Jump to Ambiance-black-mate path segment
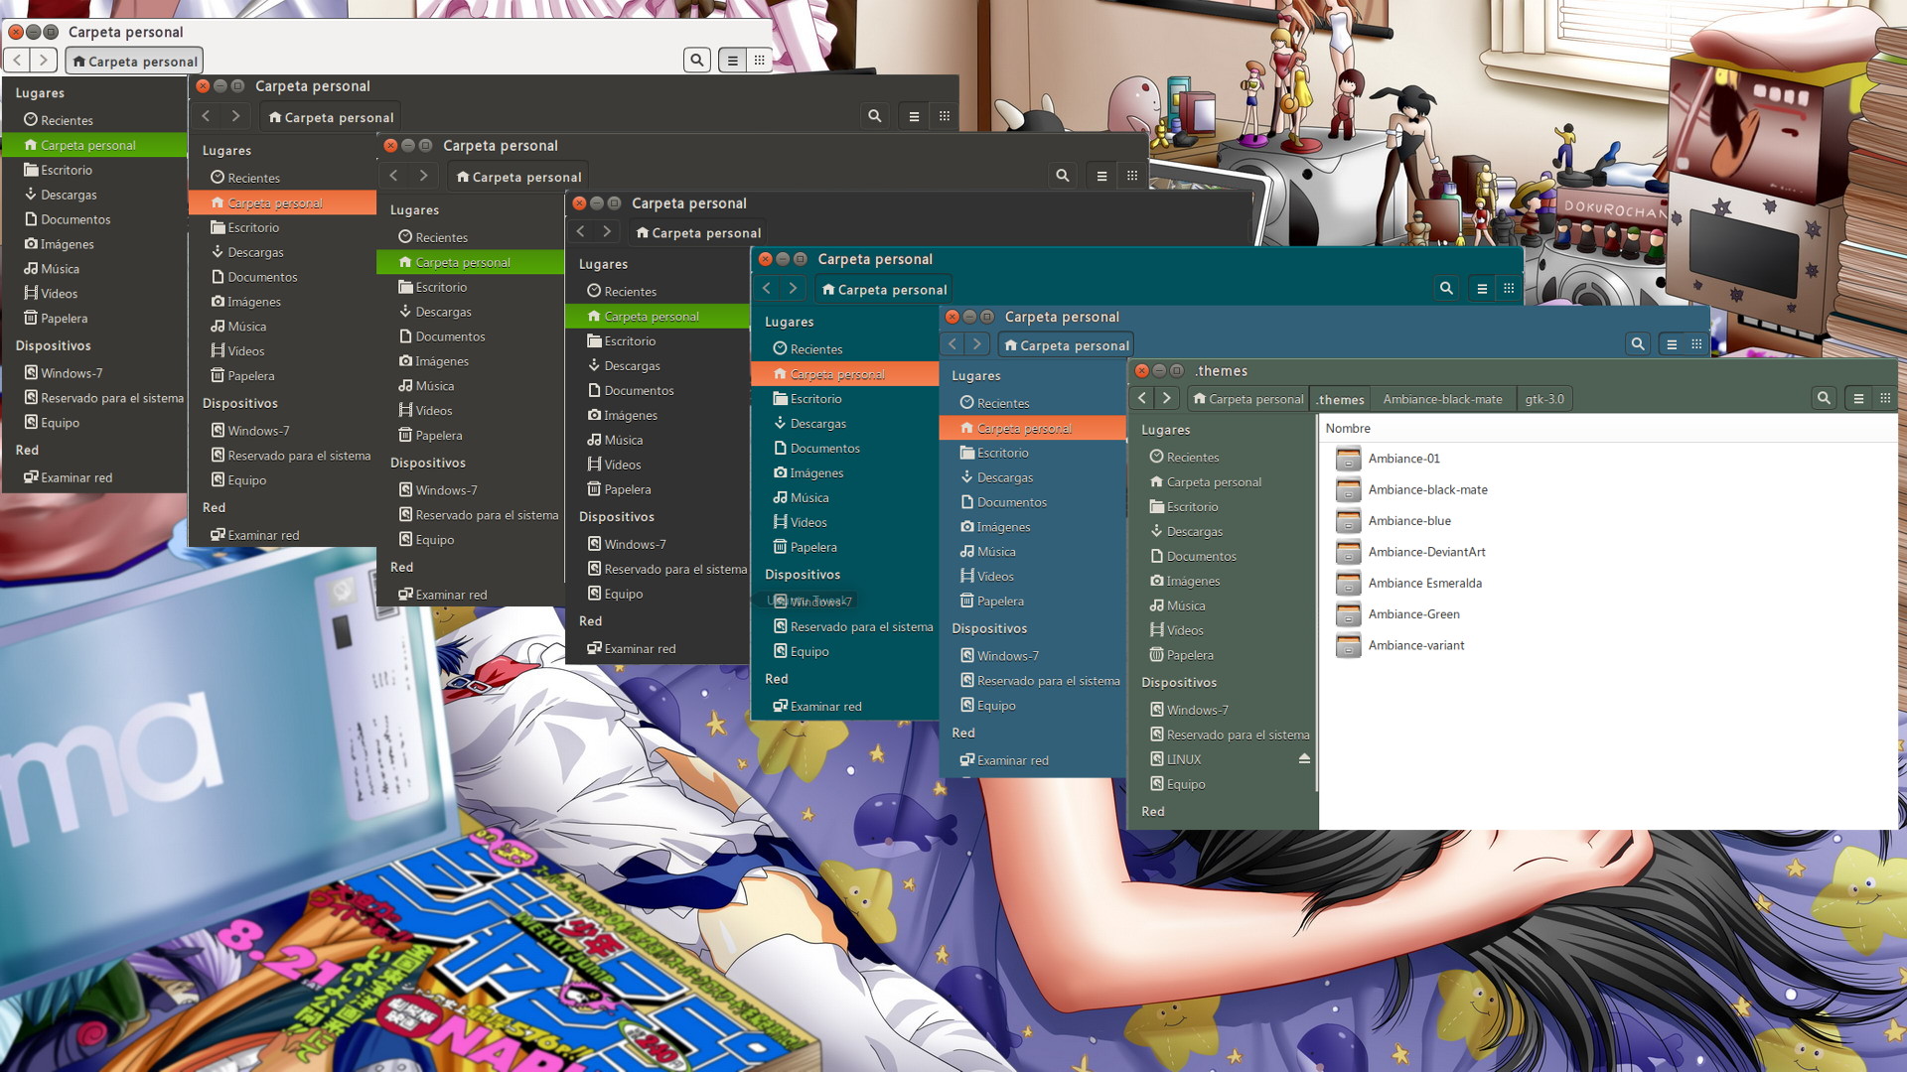This screenshot has width=1907, height=1072. (x=1443, y=399)
